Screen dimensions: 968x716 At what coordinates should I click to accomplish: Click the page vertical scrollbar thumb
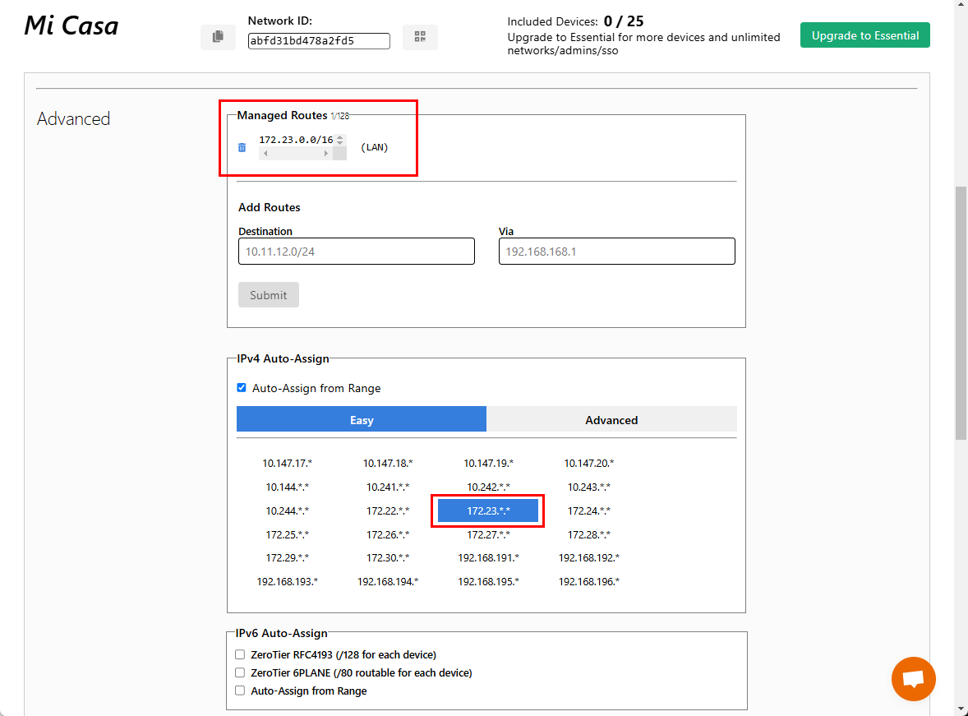[x=961, y=312]
